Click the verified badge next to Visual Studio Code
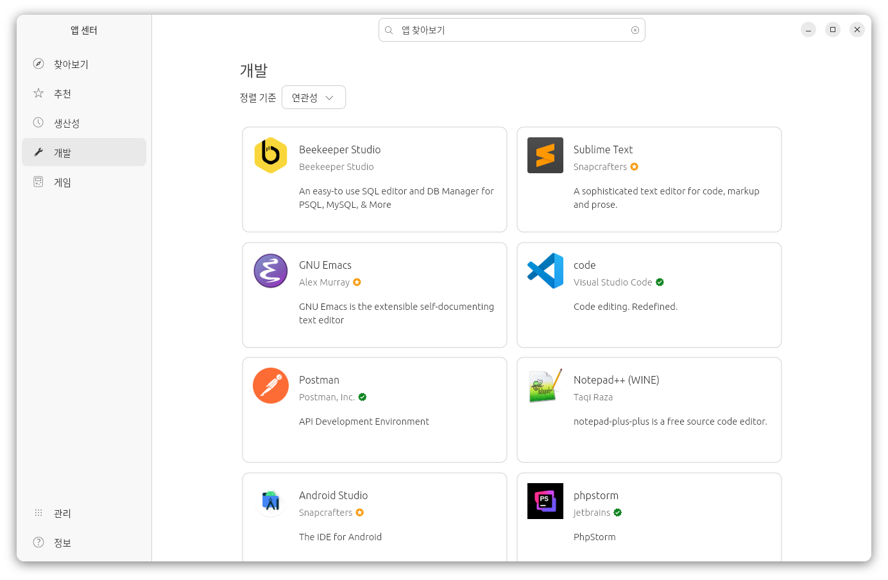Screen dimensions: 888x580 click(x=660, y=282)
